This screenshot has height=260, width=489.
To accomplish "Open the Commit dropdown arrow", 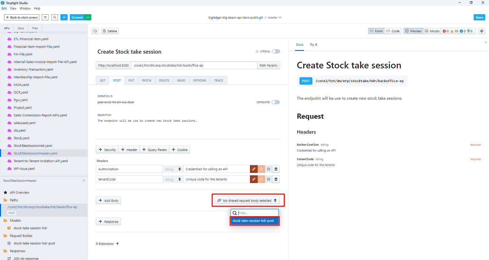I will tap(88, 17).
